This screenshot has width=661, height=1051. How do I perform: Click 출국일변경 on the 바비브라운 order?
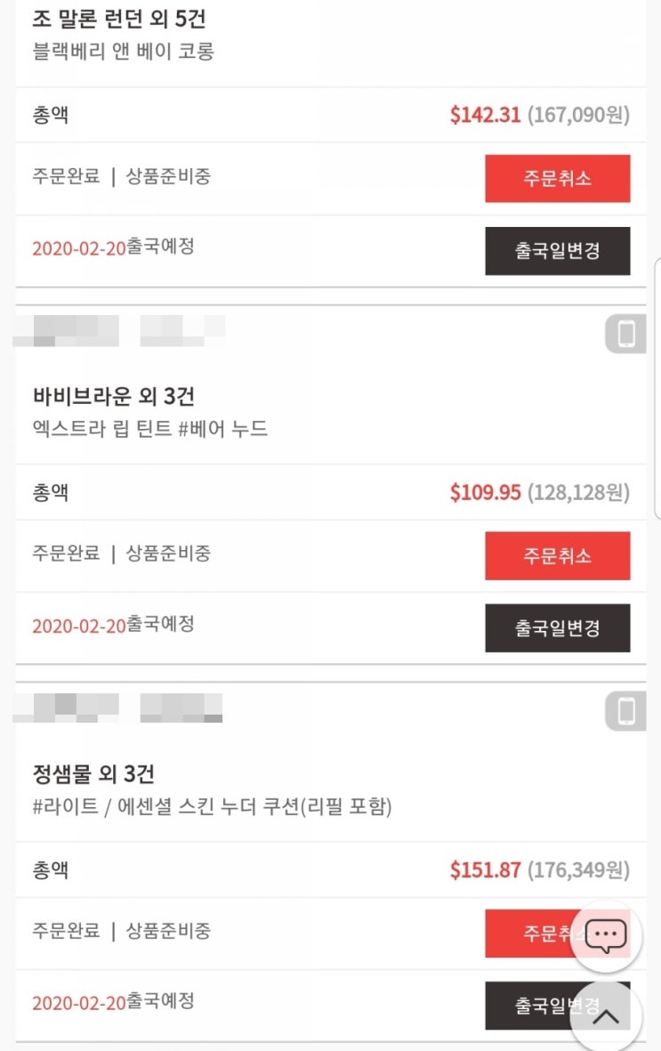coord(557,627)
